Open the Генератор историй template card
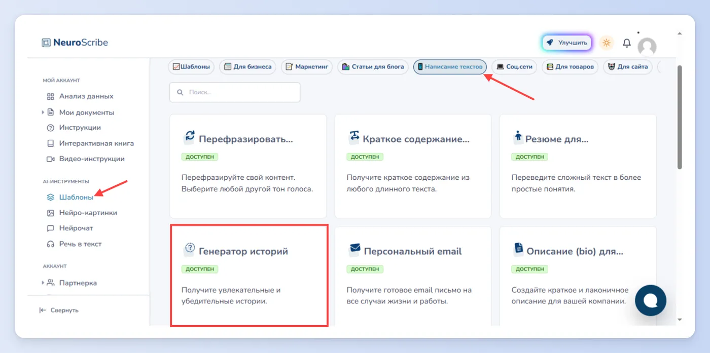The image size is (710, 353). click(x=249, y=276)
